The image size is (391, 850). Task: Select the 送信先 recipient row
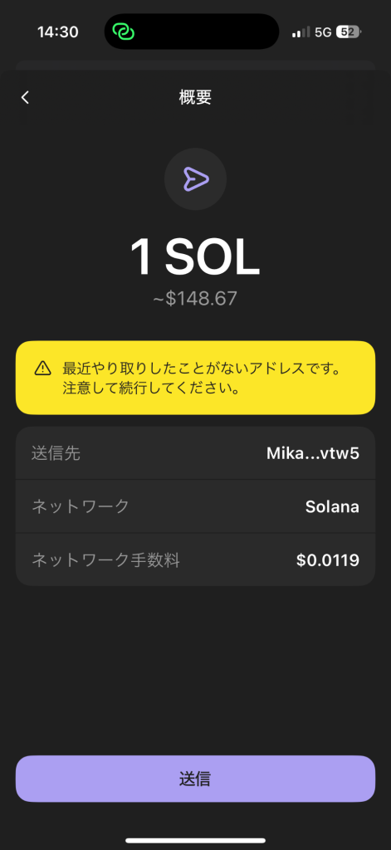(195, 453)
